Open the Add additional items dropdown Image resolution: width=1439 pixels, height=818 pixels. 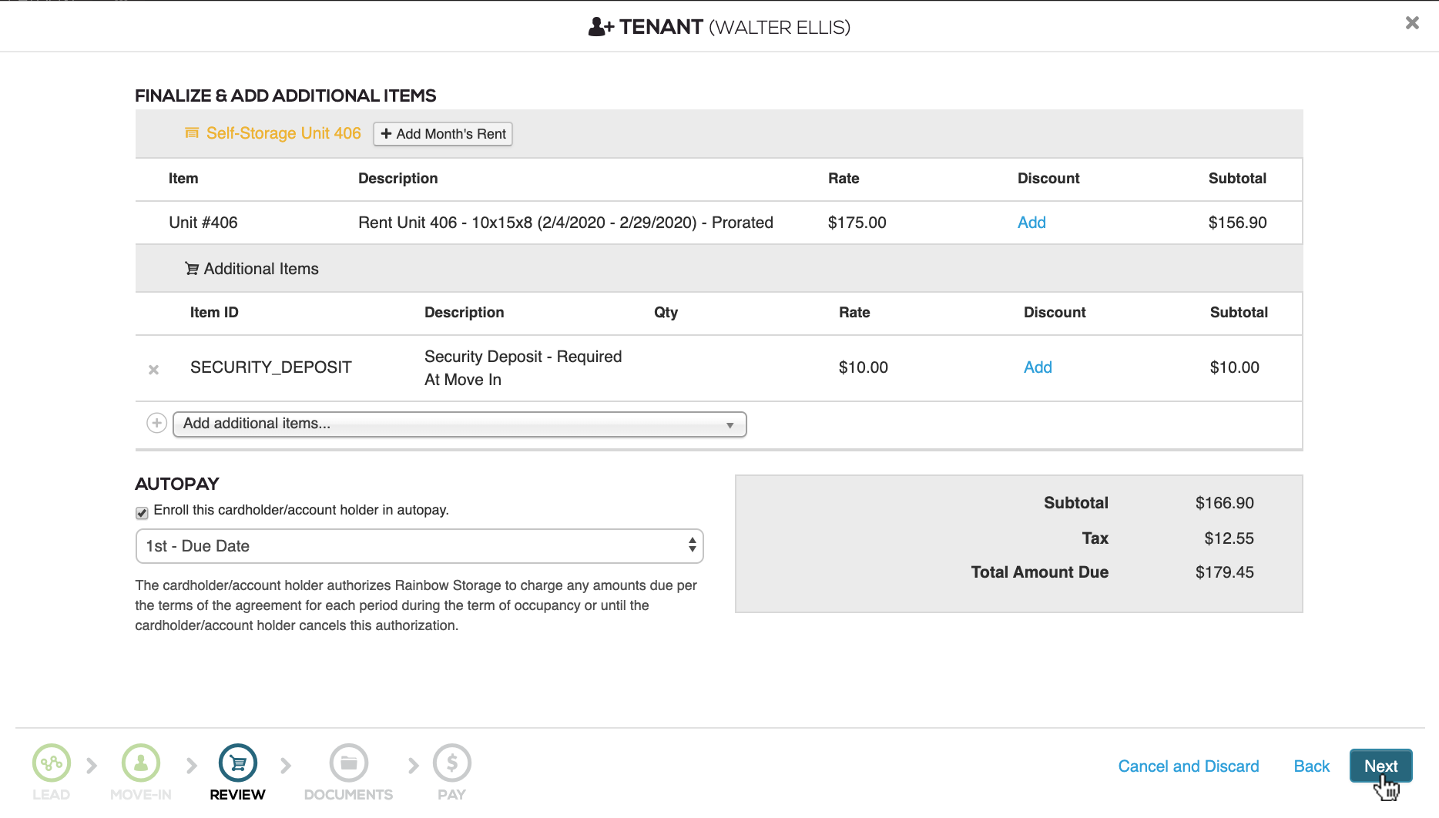pos(459,424)
